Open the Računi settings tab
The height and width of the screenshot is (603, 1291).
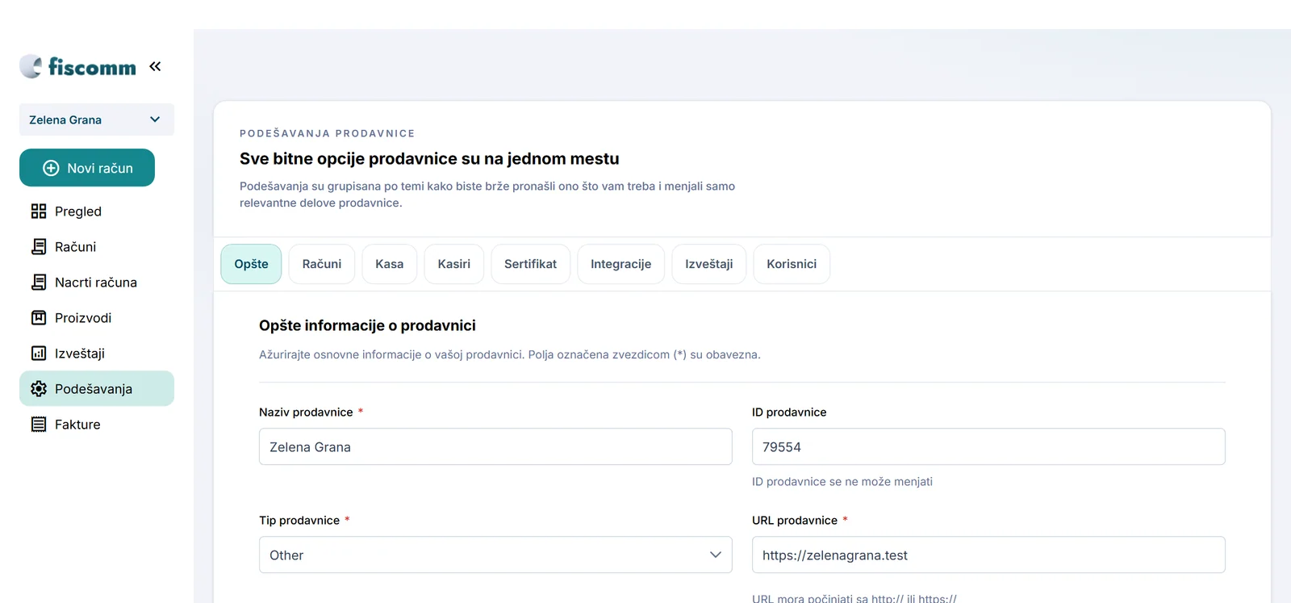[x=322, y=264]
